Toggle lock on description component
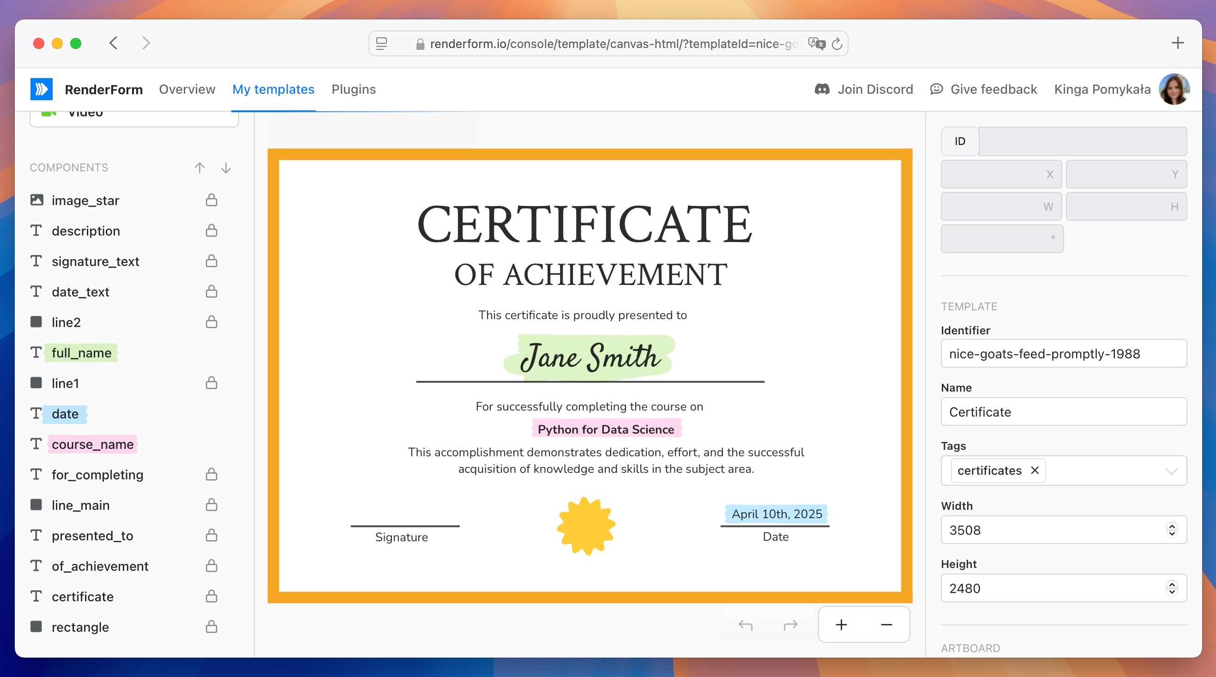This screenshot has width=1216, height=677. (211, 230)
